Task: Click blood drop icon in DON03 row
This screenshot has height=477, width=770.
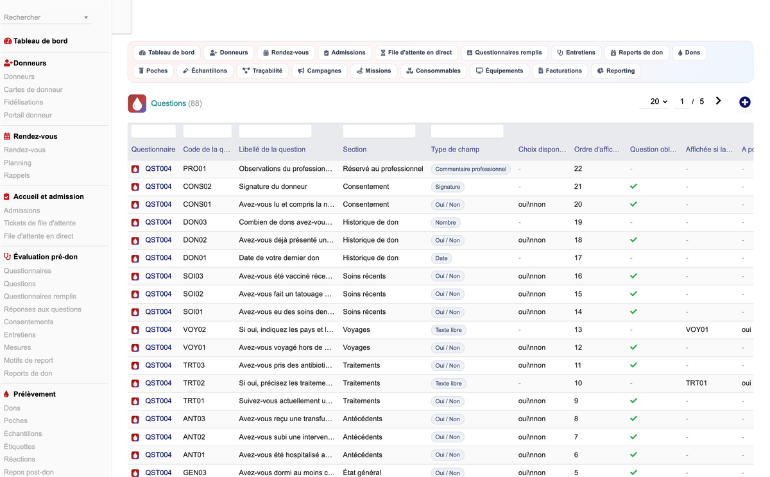Action: tap(135, 223)
